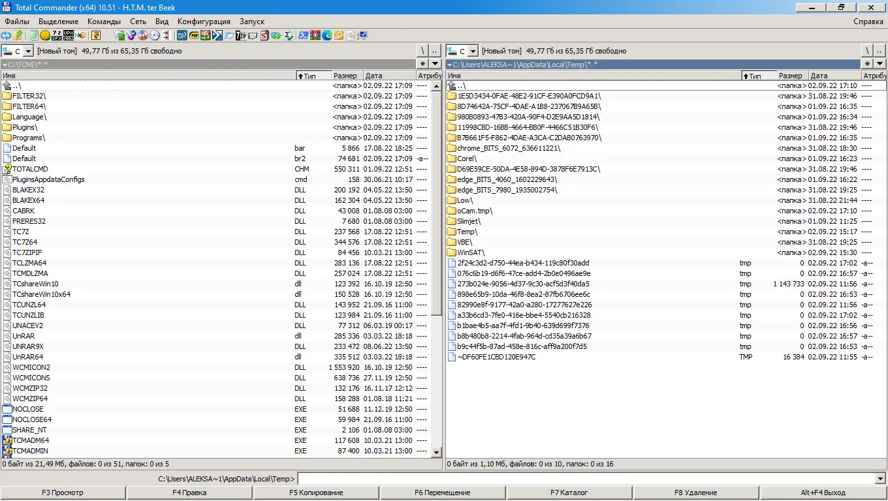Click the refresh arrows icon on the toolbar
The width and height of the screenshot is (888, 501).
6,35
